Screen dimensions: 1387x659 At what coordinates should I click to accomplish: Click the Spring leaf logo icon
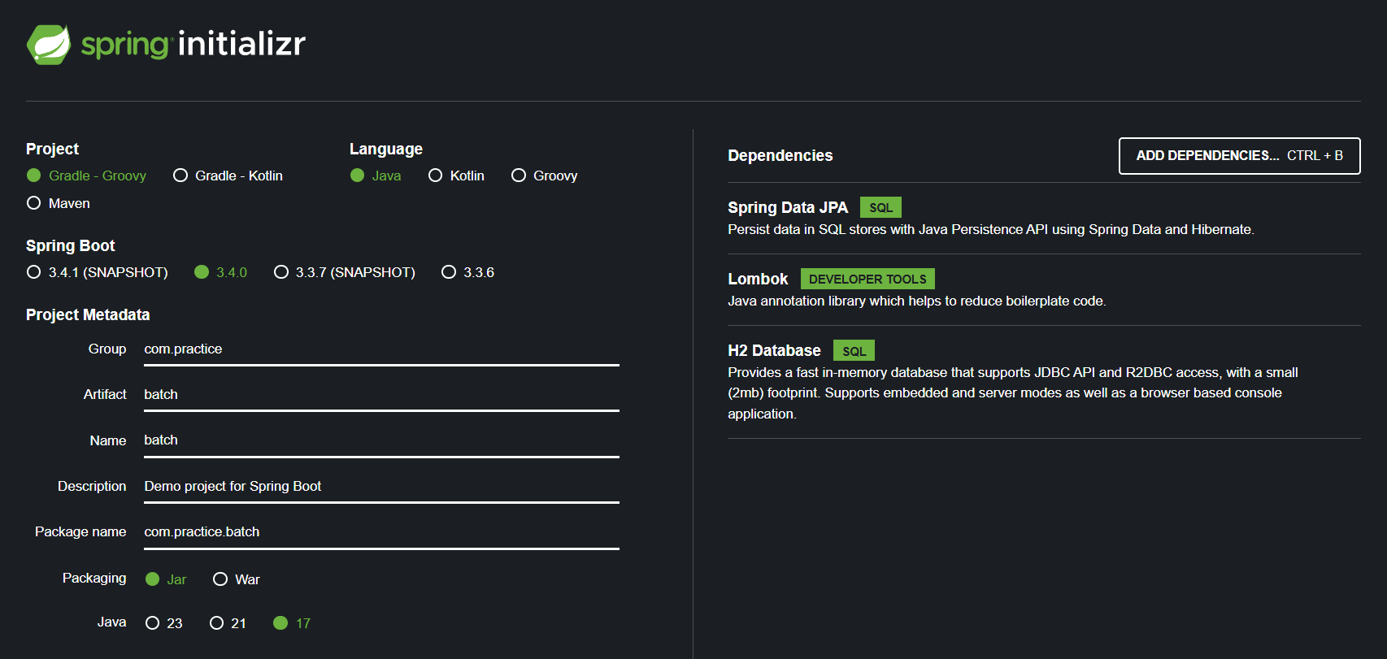pos(49,45)
